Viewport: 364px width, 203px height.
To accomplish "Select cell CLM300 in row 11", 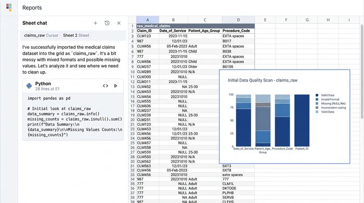I will coord(148,77).
